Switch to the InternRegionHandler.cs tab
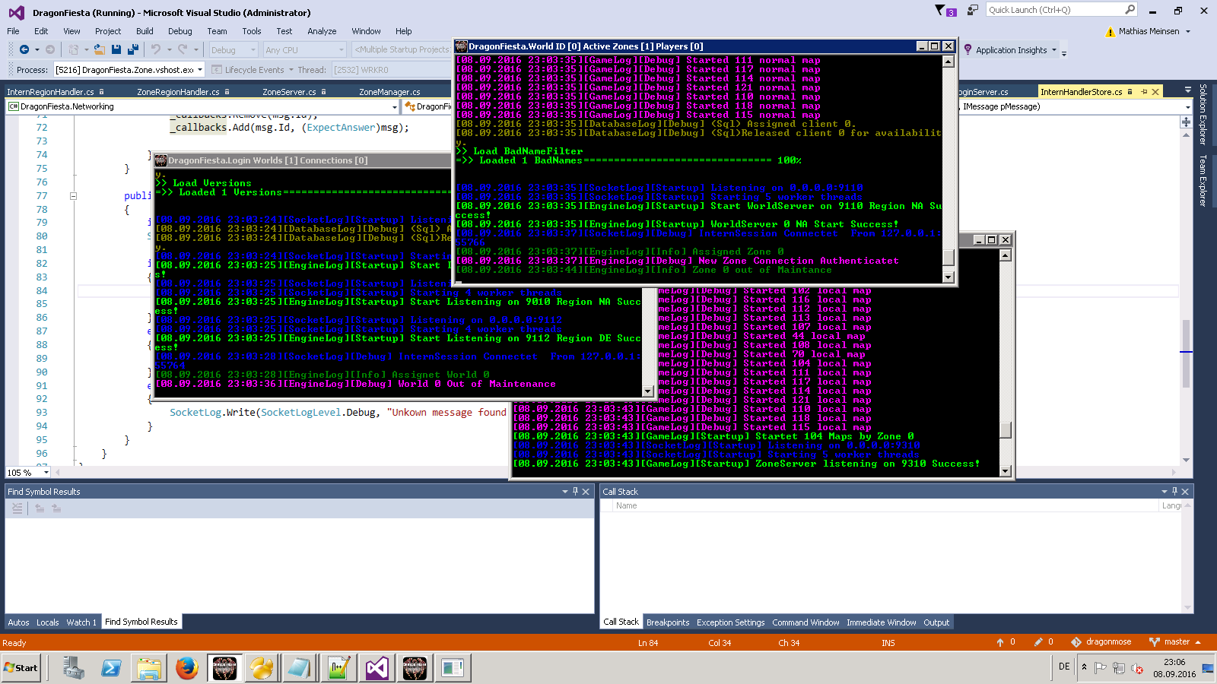Image resolution: width=1217 pixels, height=684 pixels. [x=50, y=92]
